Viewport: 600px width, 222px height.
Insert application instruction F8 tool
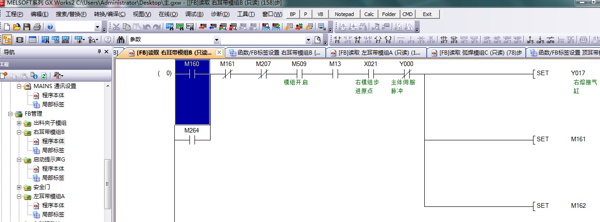388,39
